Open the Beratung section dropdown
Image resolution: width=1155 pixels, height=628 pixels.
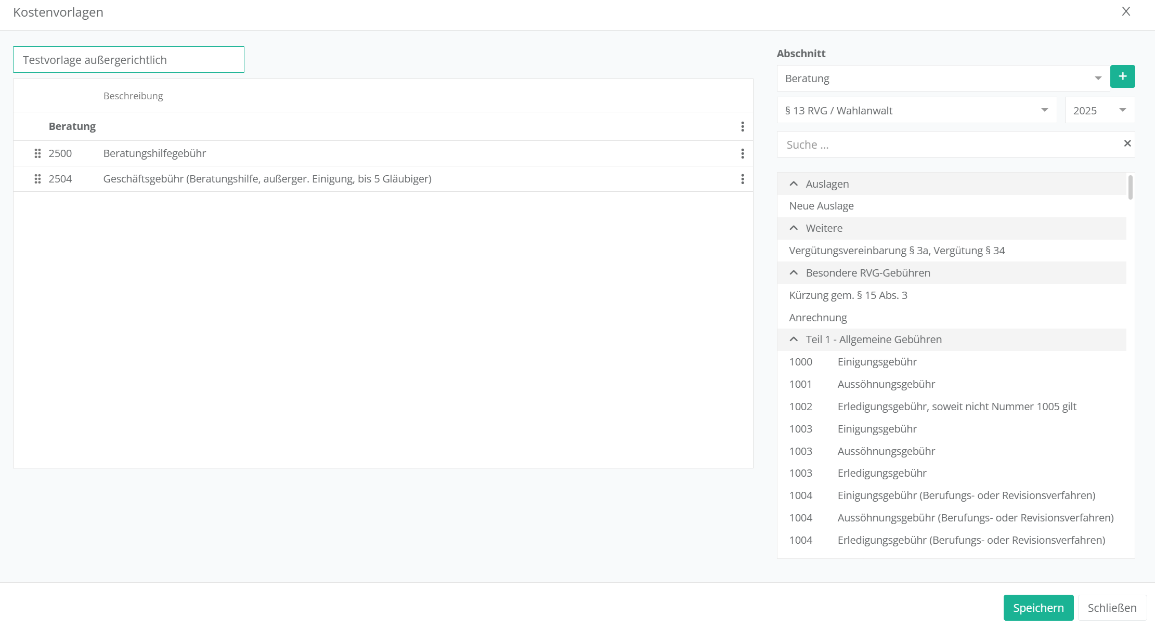tap(942, 78)
